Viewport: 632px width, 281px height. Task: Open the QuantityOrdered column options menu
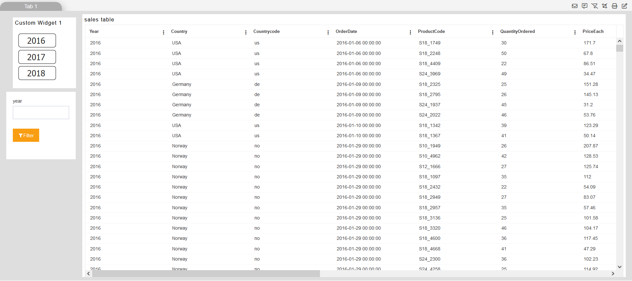(x=575, y=32)
